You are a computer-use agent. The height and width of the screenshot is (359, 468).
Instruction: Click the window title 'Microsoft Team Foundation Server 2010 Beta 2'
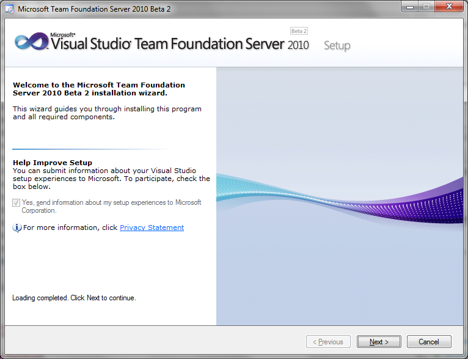94,9
